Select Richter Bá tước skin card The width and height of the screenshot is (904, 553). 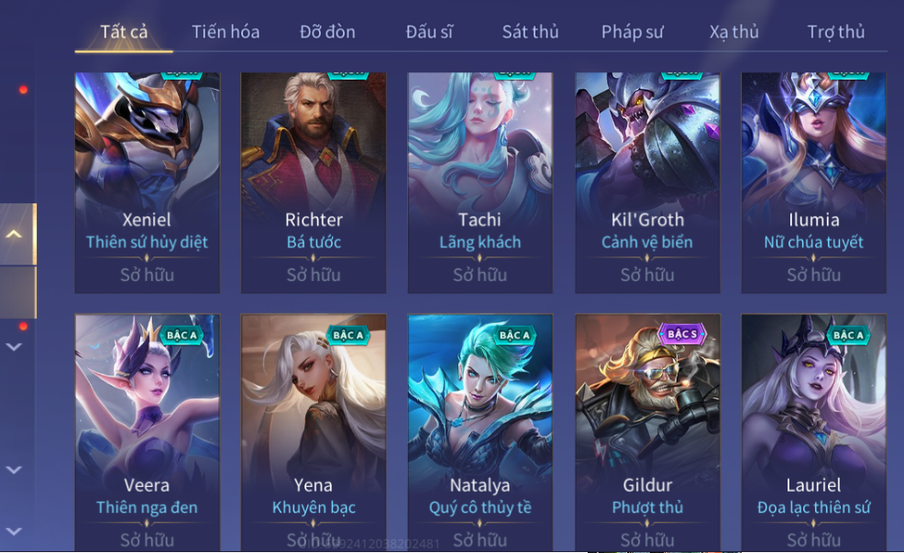pyautogui.click(x=314, y=183)
